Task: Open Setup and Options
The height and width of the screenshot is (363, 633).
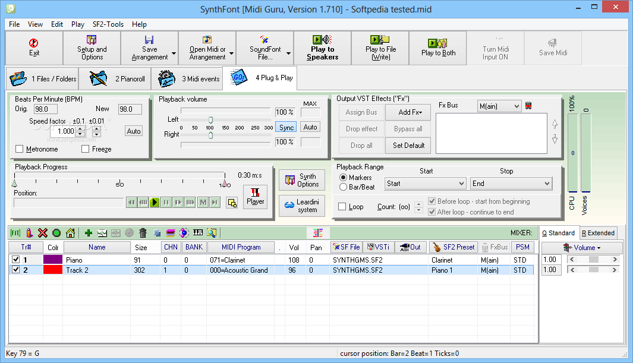Action: point(92,48)
